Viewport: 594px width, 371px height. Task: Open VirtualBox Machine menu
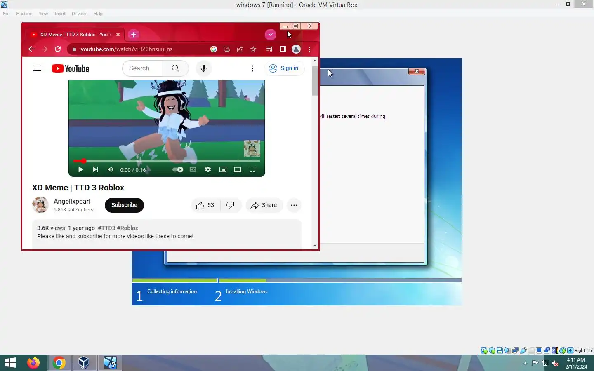pos(24,14)
